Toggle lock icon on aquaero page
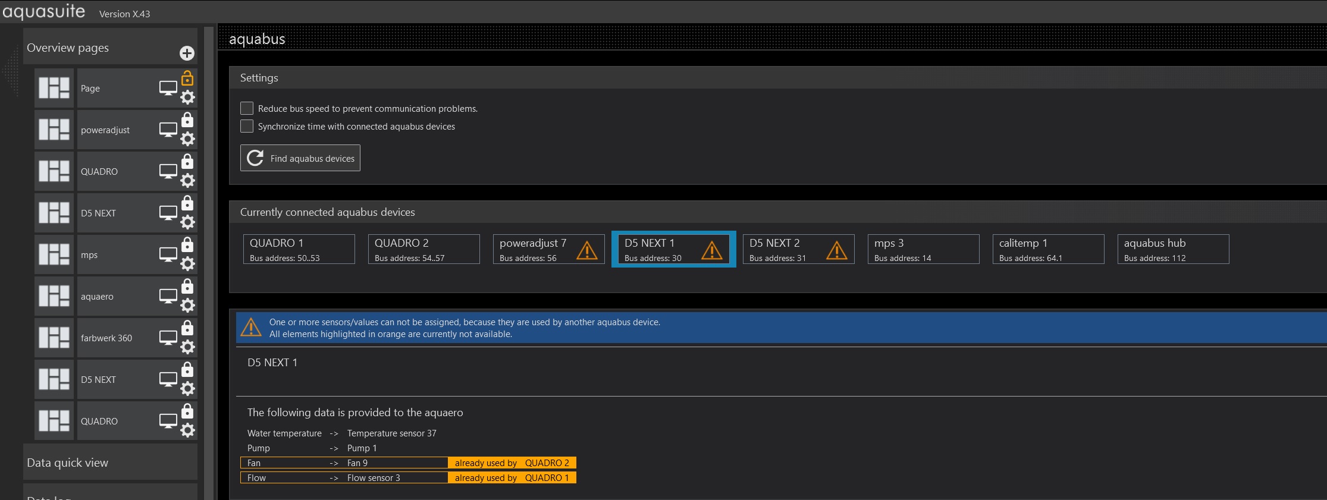 [x=187, y=287]
